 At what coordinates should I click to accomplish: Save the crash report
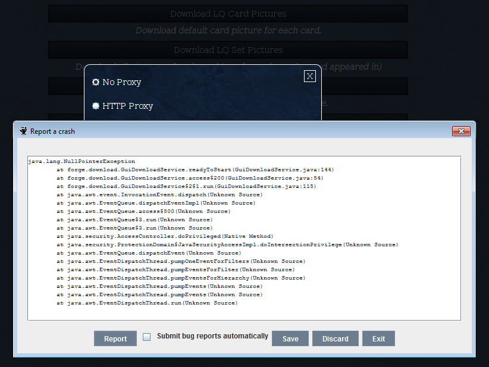(290, 338)
